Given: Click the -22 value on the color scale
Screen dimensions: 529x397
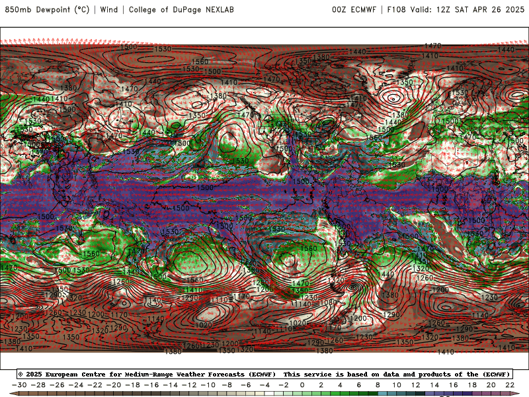Looking at the screenshot, I should [x=95, y=385].
